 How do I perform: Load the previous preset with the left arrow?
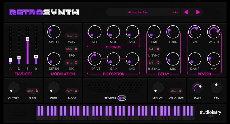[x=186, y=12]
